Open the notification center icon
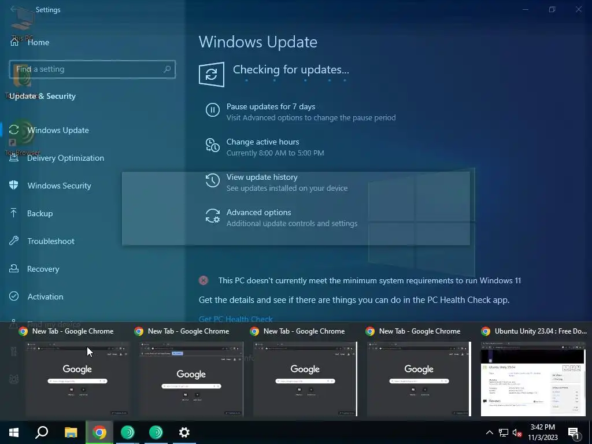The width and height of the screenshot is (592, 444). click(x=574, y=432)
